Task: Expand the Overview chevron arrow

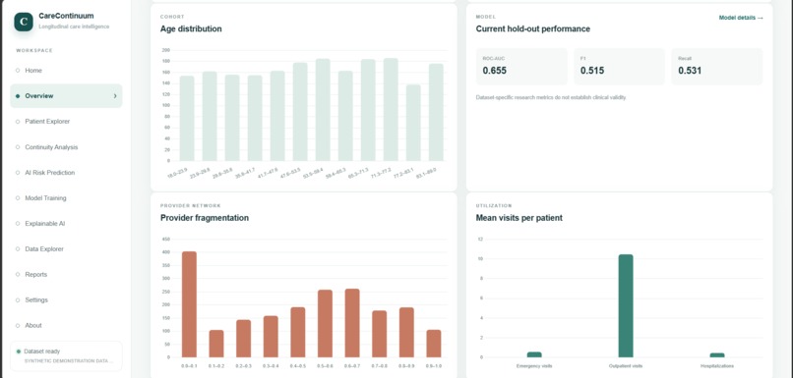Action: (115, 96)
